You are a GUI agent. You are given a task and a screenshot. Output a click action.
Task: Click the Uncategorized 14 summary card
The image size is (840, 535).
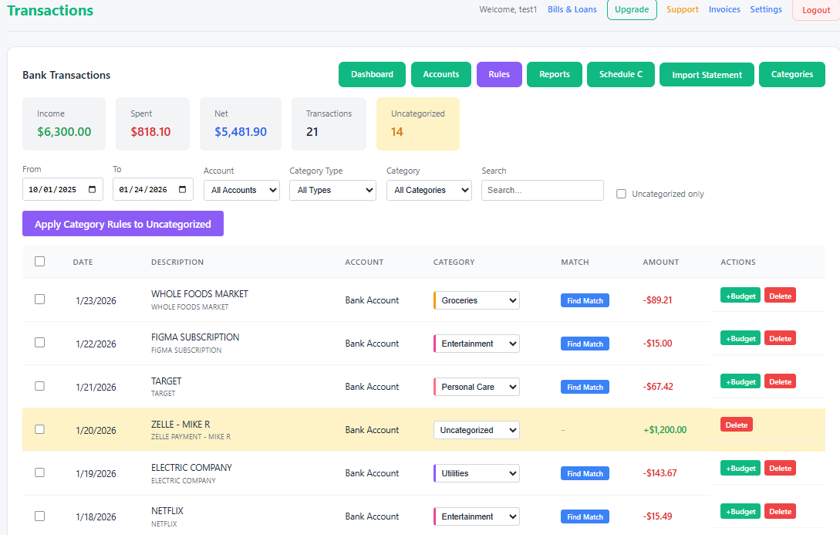click(418, 124)
